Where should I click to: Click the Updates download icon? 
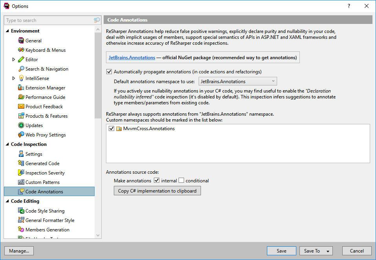click(21, 125)
